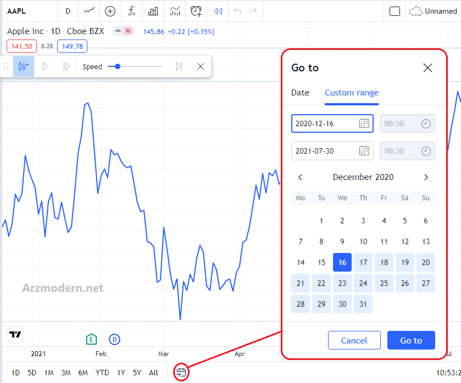Undo the last chart action

point(237,11)
